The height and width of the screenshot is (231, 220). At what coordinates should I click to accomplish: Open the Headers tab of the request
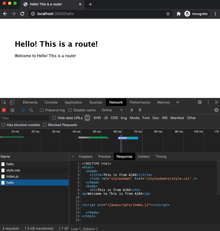(x=86, y=156)
